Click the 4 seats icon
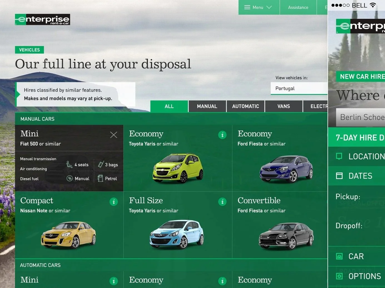Image resolution: width=385 pixels, height=288 pixels. click(x=69, y=165)
